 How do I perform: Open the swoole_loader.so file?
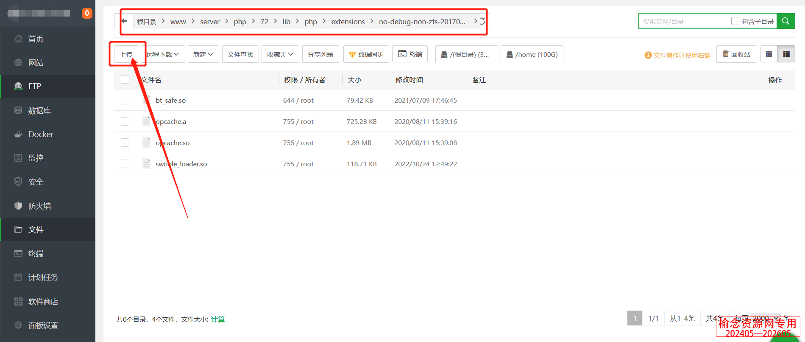(181, 164)
